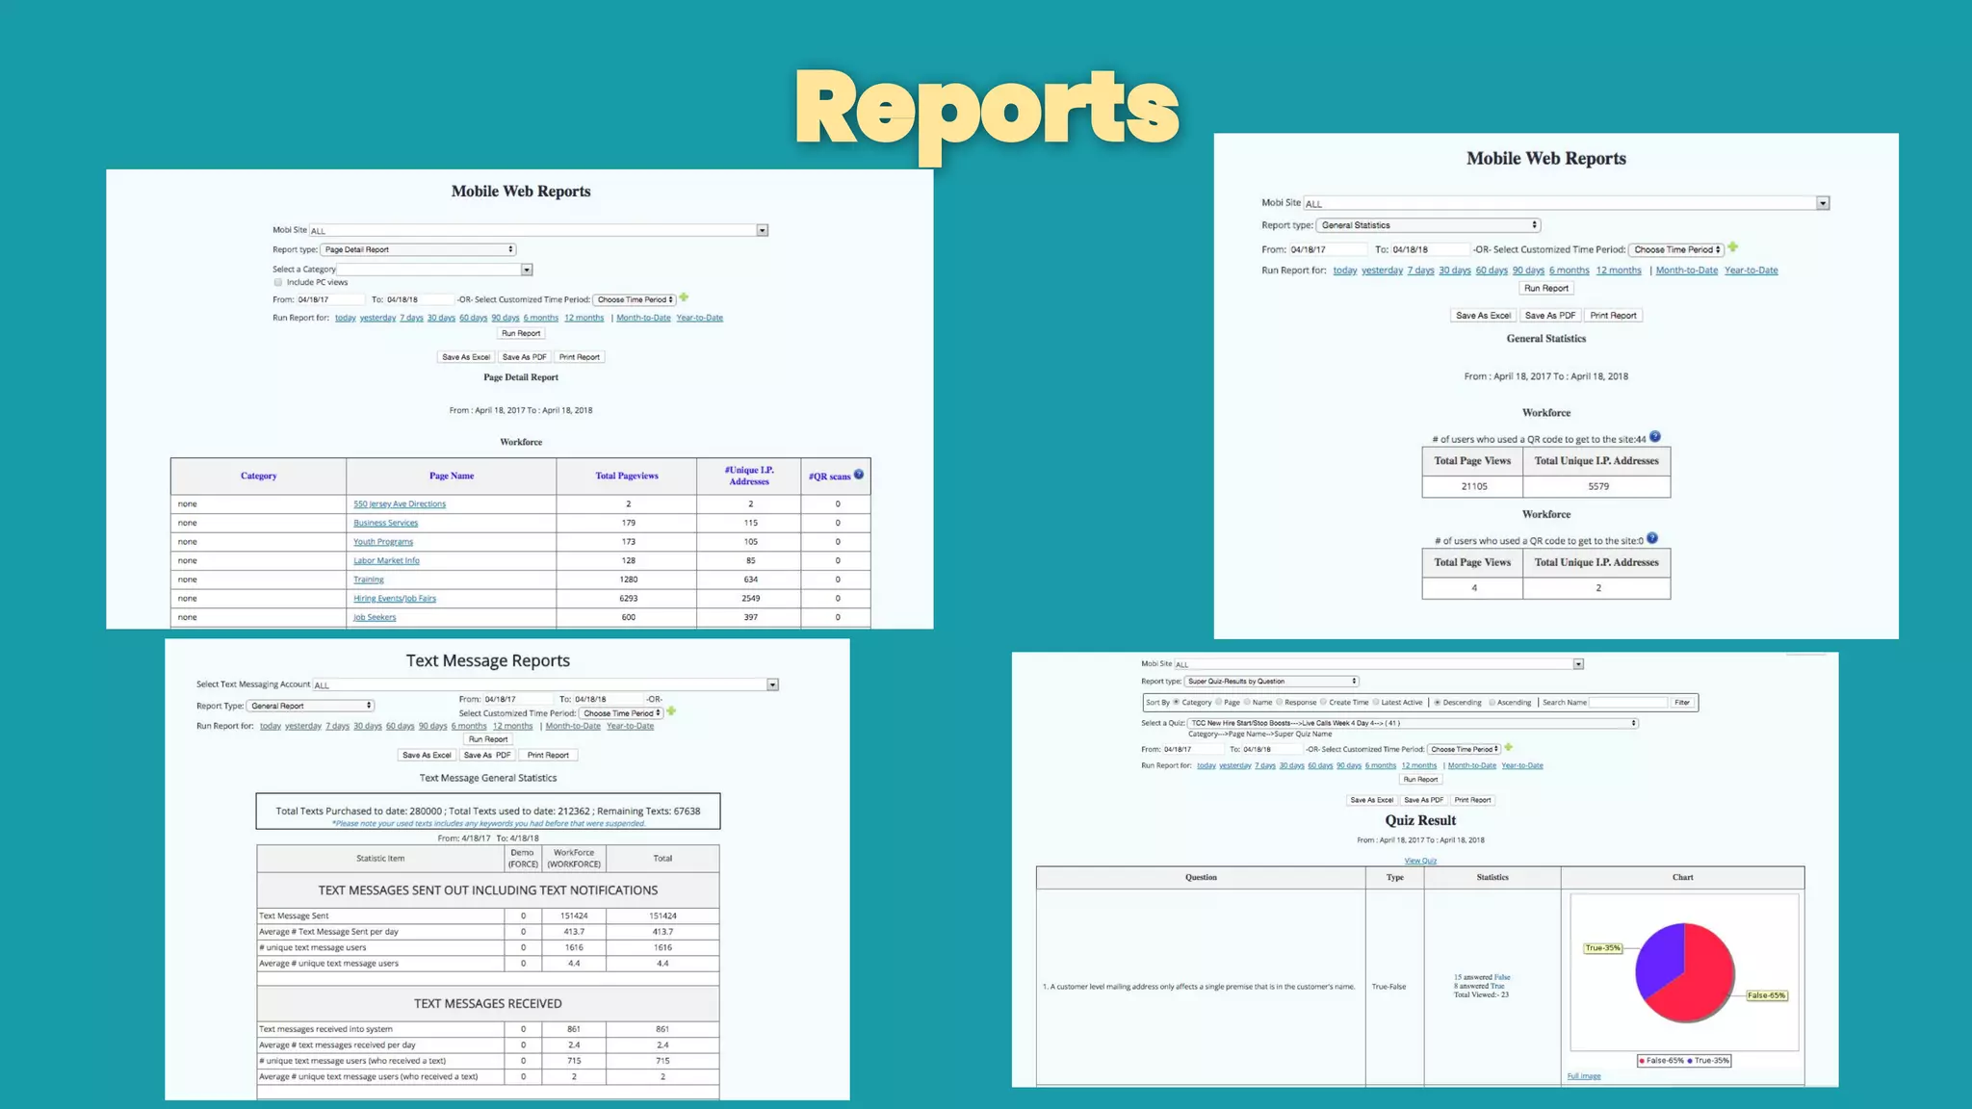Click the View Quiz link
This screenshot has width=1972, height=1109.
tap(1420, 861)
